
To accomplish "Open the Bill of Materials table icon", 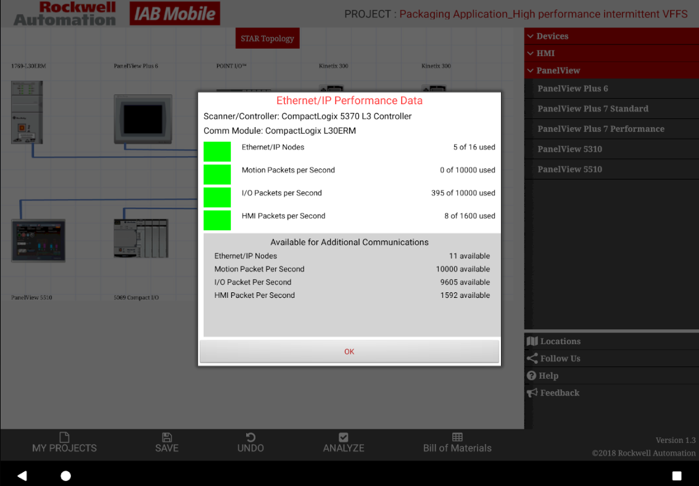I will pyautogui.click(x=457, y=437).
